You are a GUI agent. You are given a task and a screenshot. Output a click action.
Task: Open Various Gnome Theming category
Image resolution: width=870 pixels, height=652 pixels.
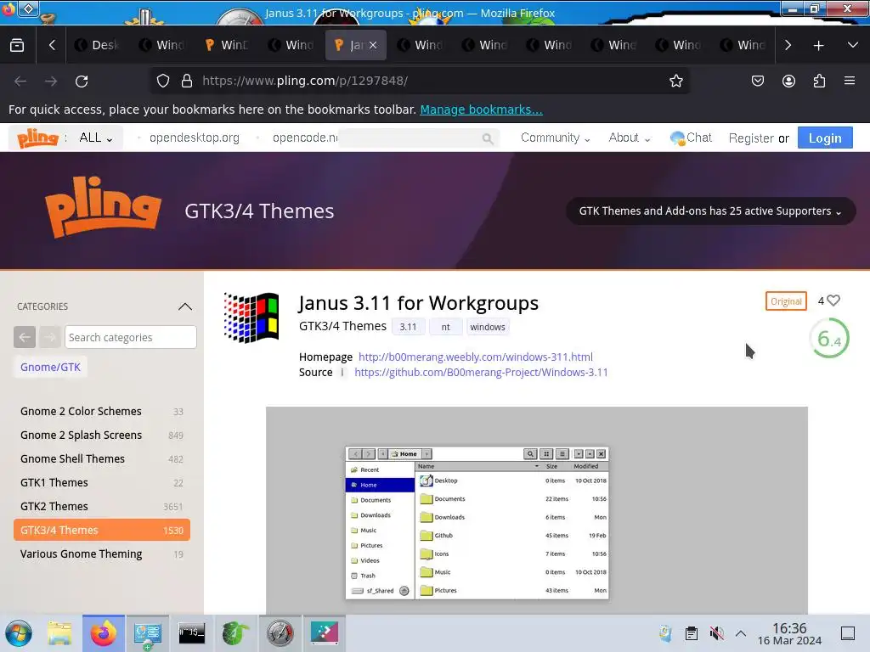[102, 554]
